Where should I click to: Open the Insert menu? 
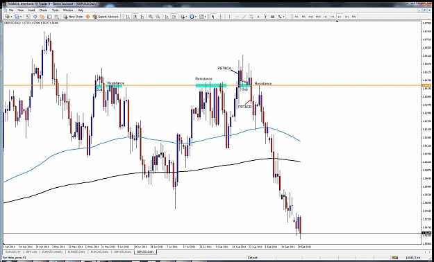31,10
